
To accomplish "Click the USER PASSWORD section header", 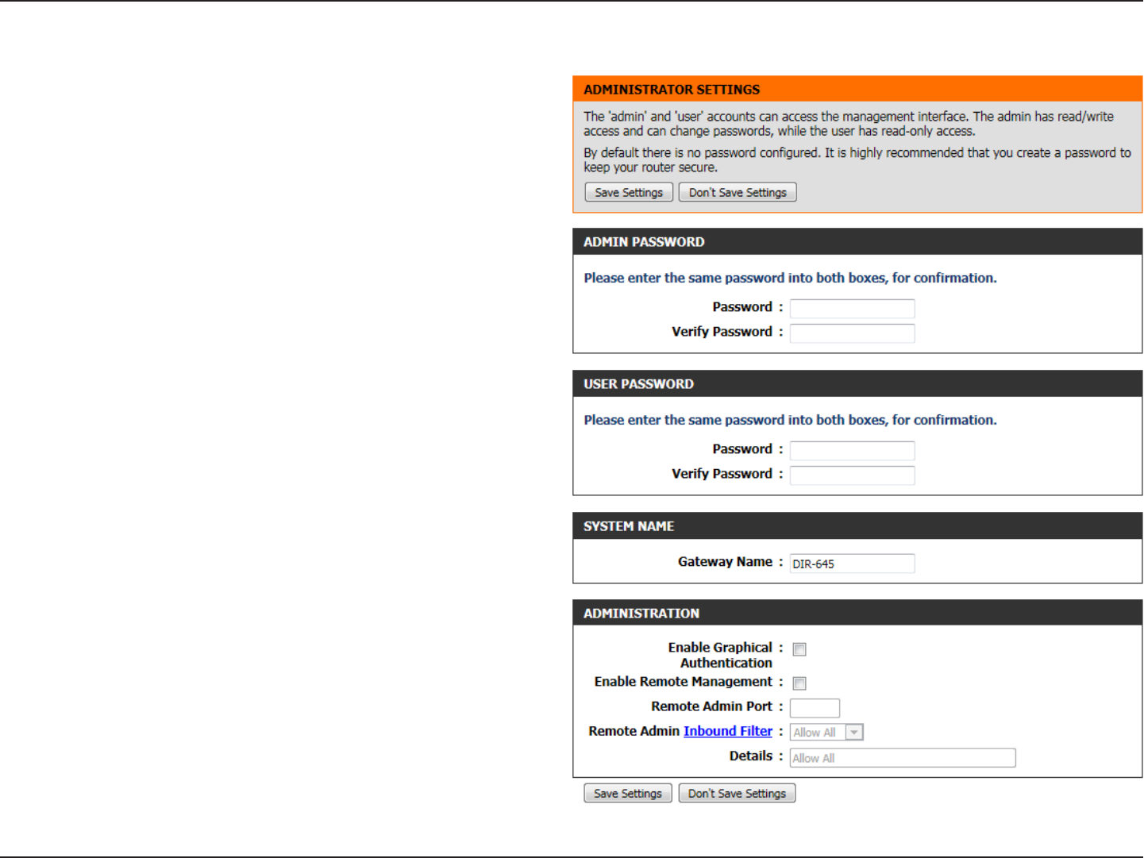I will (857, 384).
